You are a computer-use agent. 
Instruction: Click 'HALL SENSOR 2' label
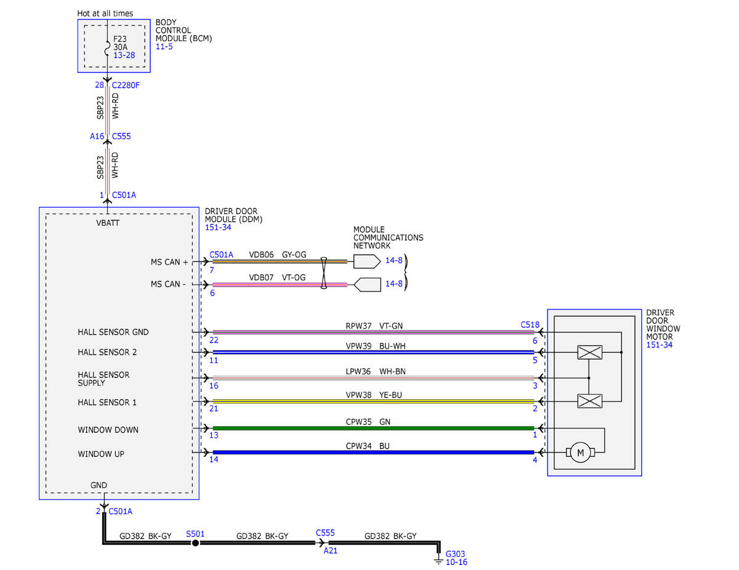point(107,352)
